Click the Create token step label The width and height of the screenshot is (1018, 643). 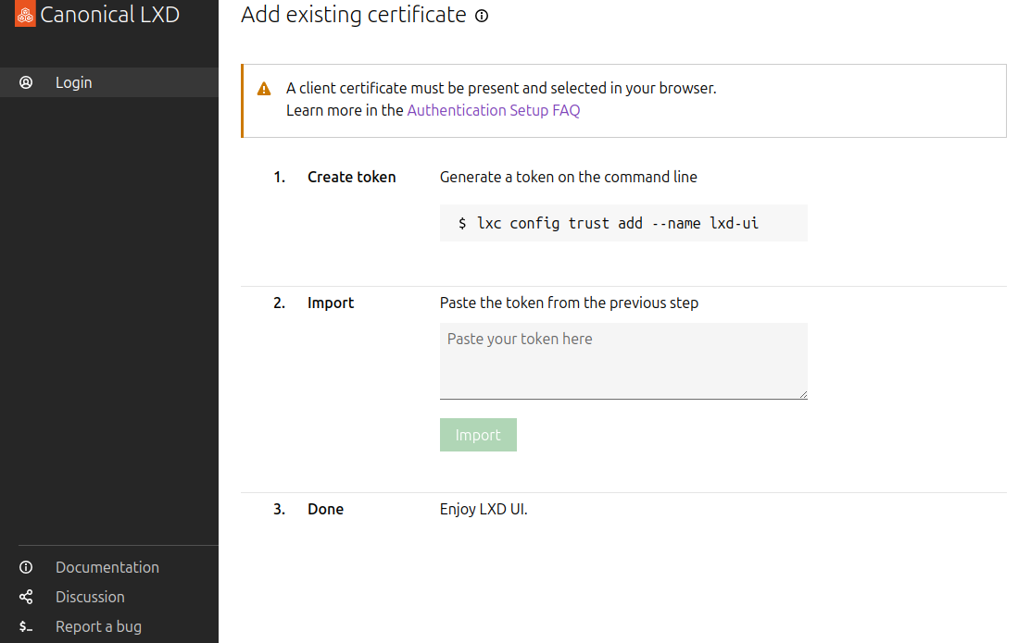(x=351, y=177)
